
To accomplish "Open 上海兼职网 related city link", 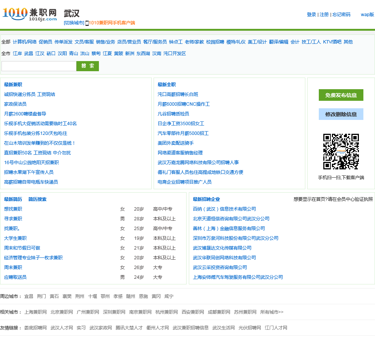I will click(x=35, y=312).
